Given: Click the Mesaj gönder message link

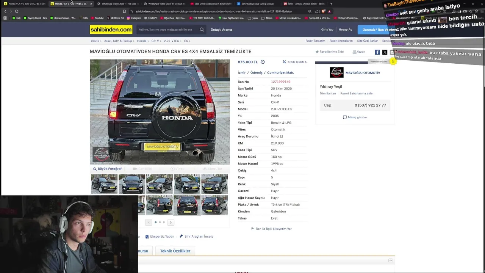Looking at the screenshot, I should pyautogui.click(x=355, y=117).
